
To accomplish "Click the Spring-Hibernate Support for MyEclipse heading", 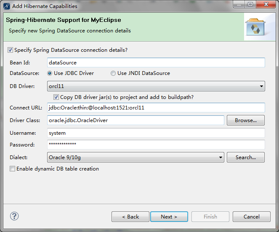I will (64, 20).
